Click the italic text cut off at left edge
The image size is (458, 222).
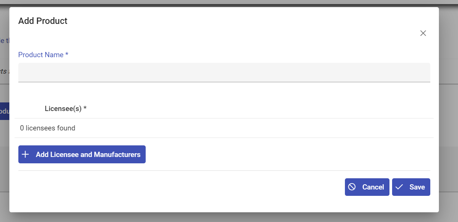(4, 71)
